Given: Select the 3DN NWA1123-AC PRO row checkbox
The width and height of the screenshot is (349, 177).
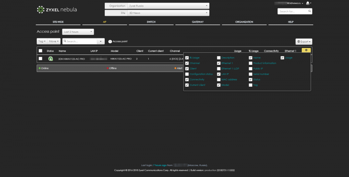Looking at the screenshot, I should tap(41, 58).
